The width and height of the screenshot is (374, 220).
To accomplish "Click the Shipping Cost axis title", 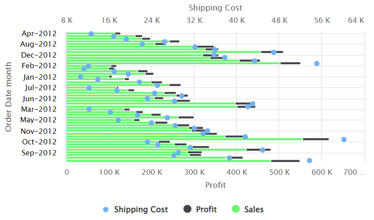I will (216, 7).
